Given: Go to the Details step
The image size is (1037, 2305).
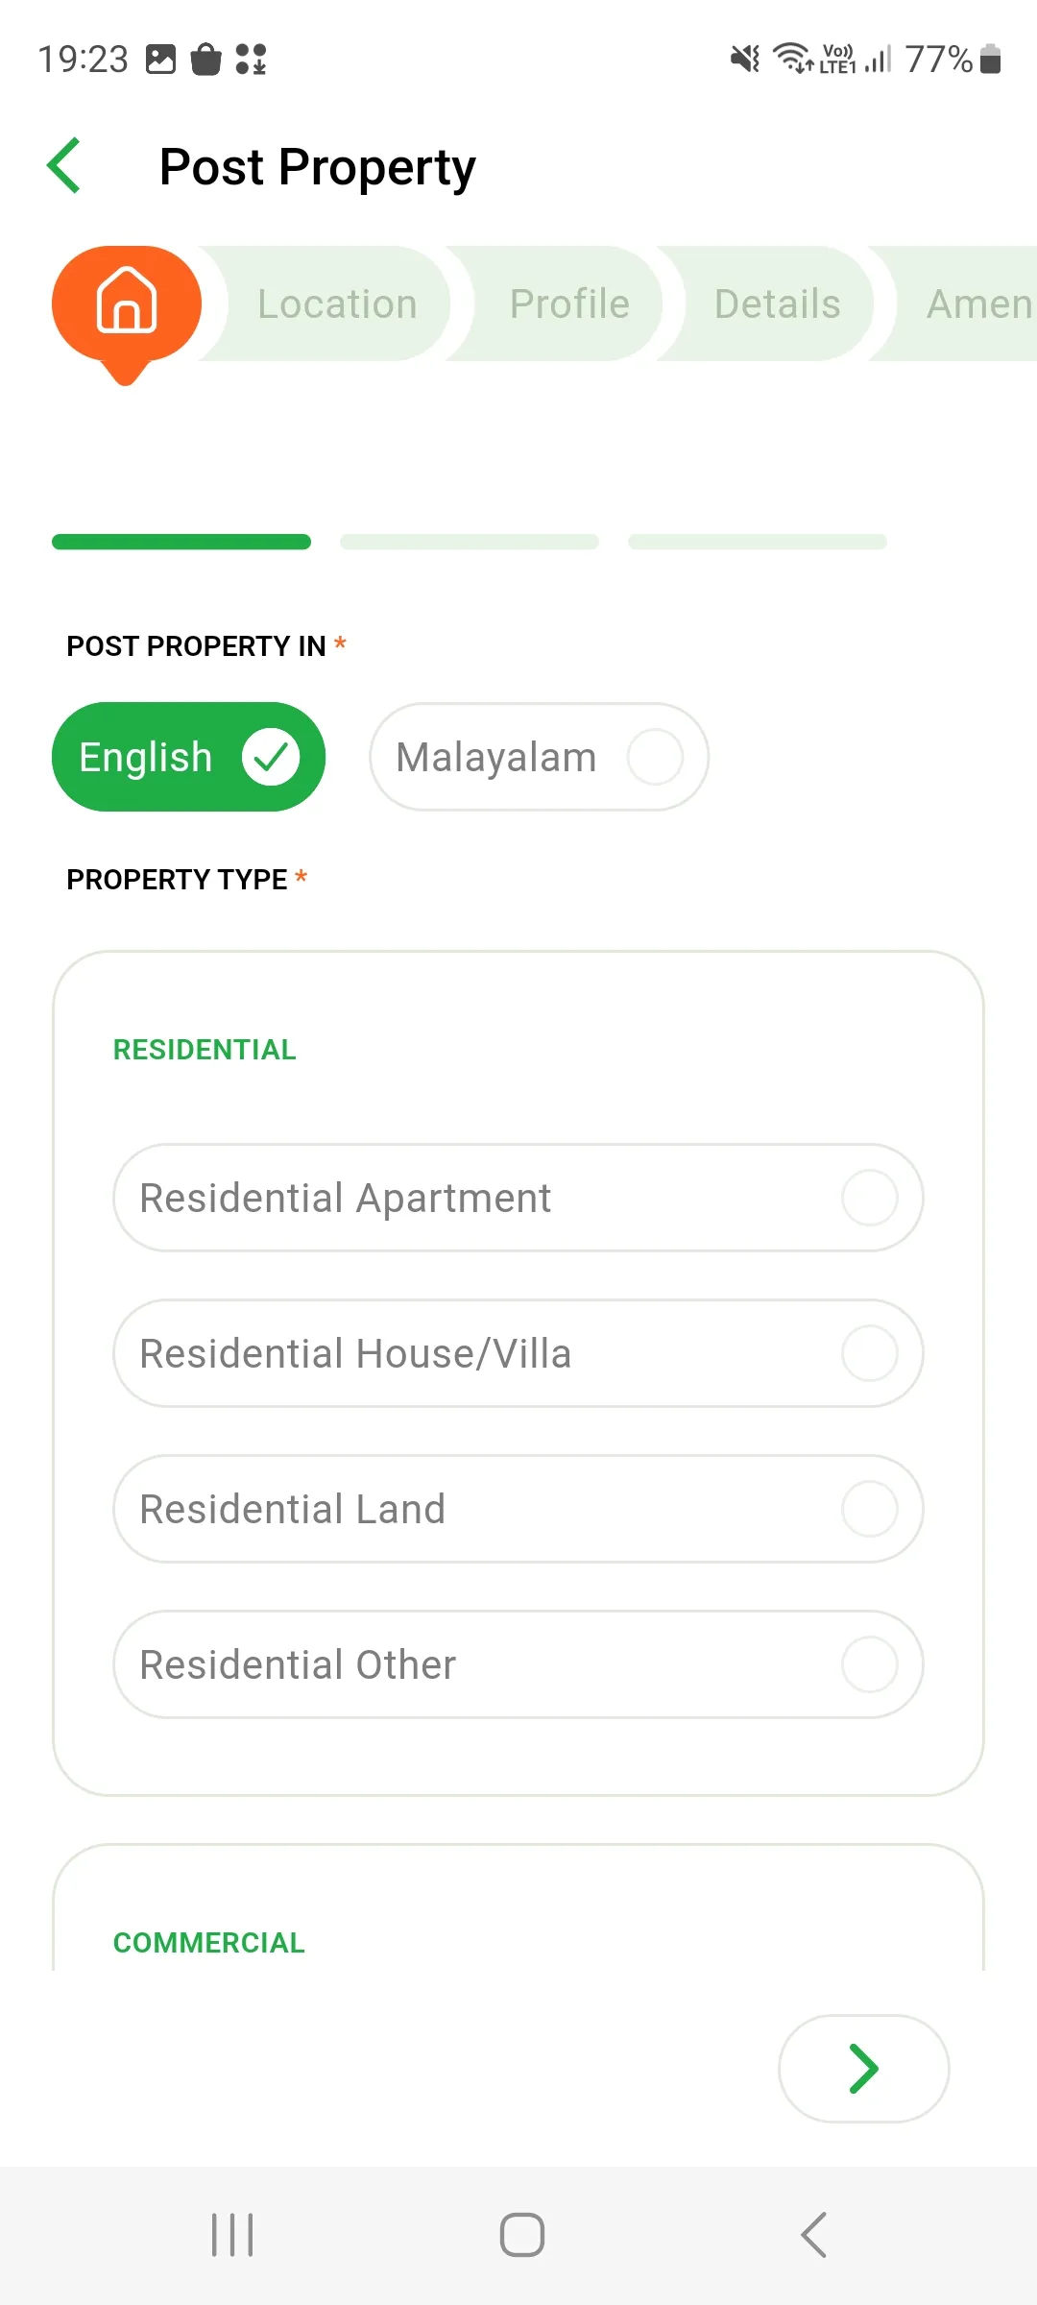Looking at the screenshot, I should [x=777, y=303].
